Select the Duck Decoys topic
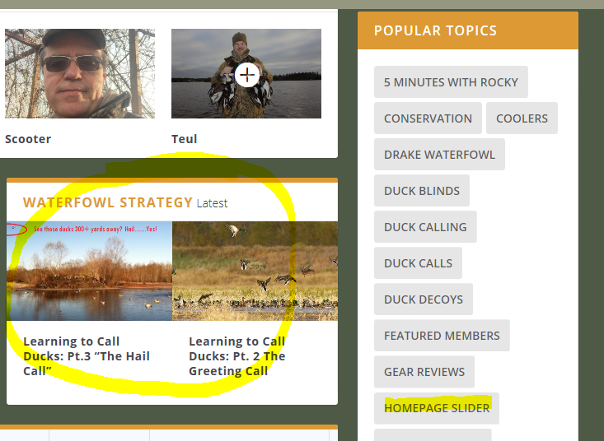The image size is (604, 441). pos(424,299)
